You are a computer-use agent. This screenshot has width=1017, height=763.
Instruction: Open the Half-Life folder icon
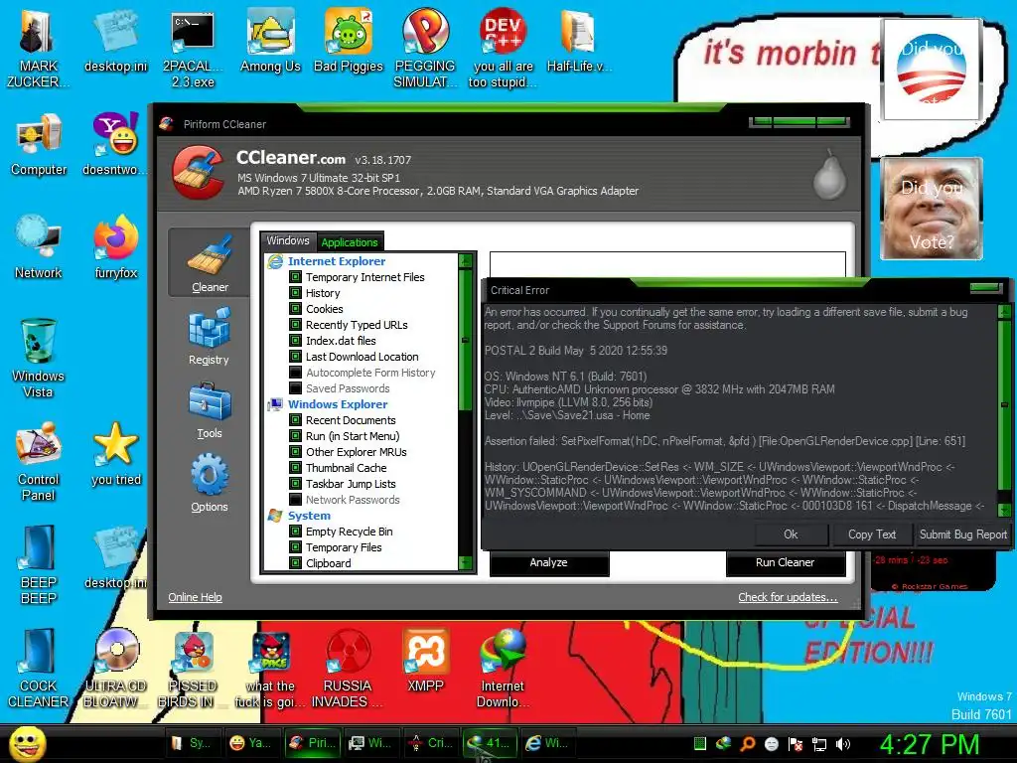coord(579,40)
